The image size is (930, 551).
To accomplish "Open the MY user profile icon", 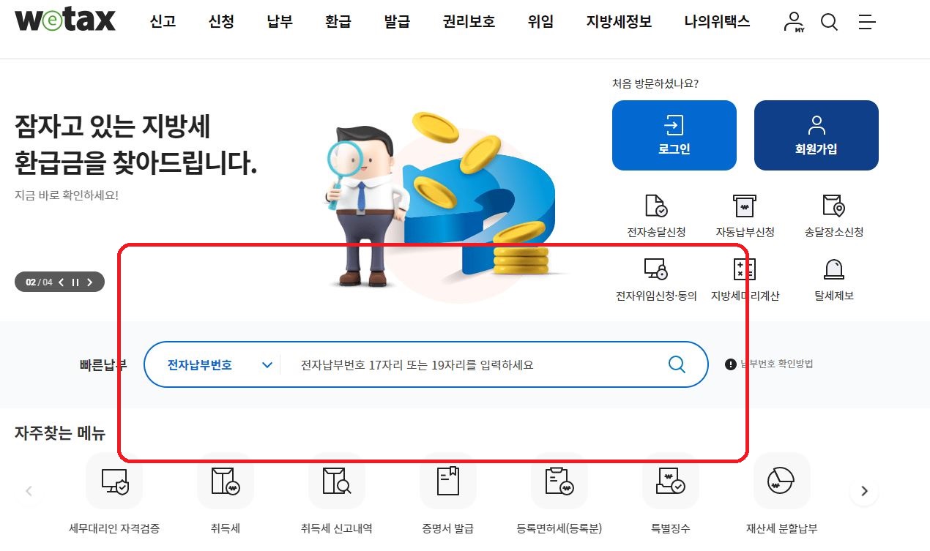I will 794,22.
